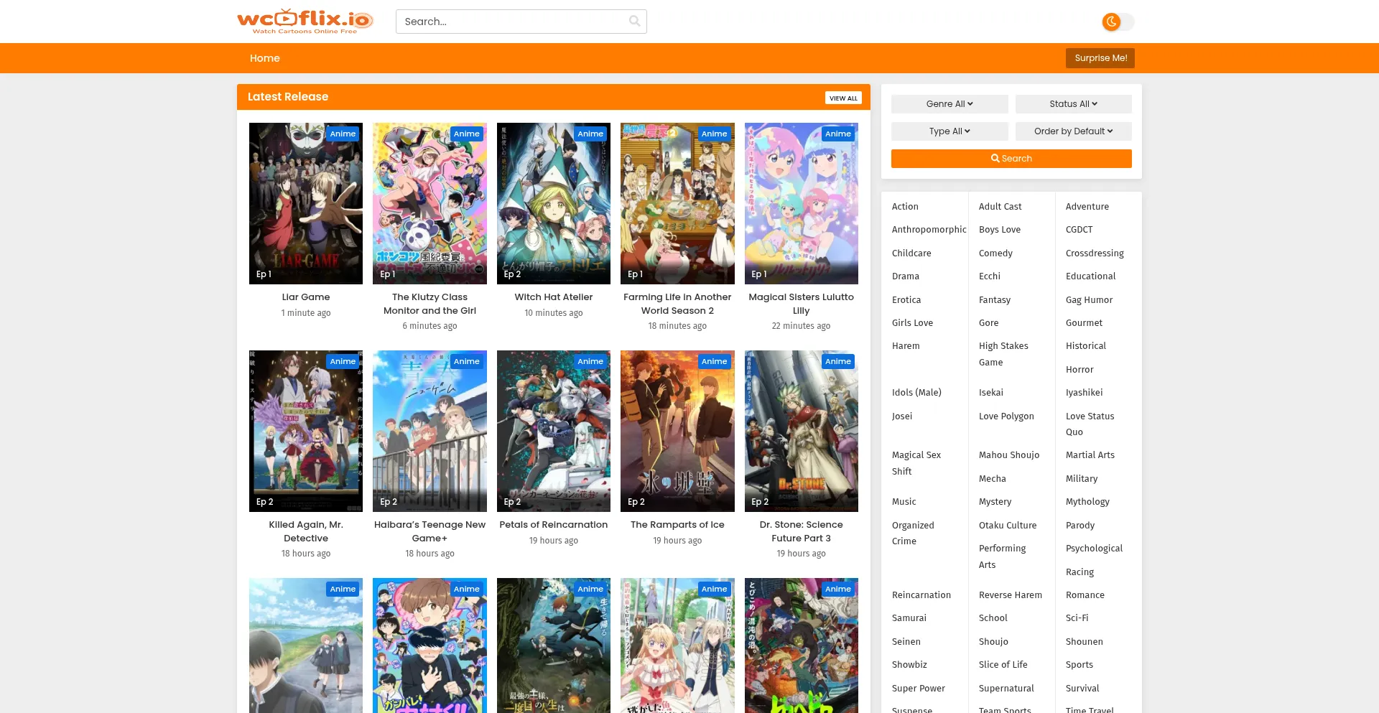
Task: Select the Martial Arts genre link
Action: (1090, 455)
